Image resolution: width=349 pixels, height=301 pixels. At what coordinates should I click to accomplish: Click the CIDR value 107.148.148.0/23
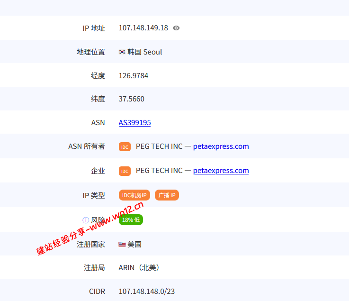pos(147,292)
